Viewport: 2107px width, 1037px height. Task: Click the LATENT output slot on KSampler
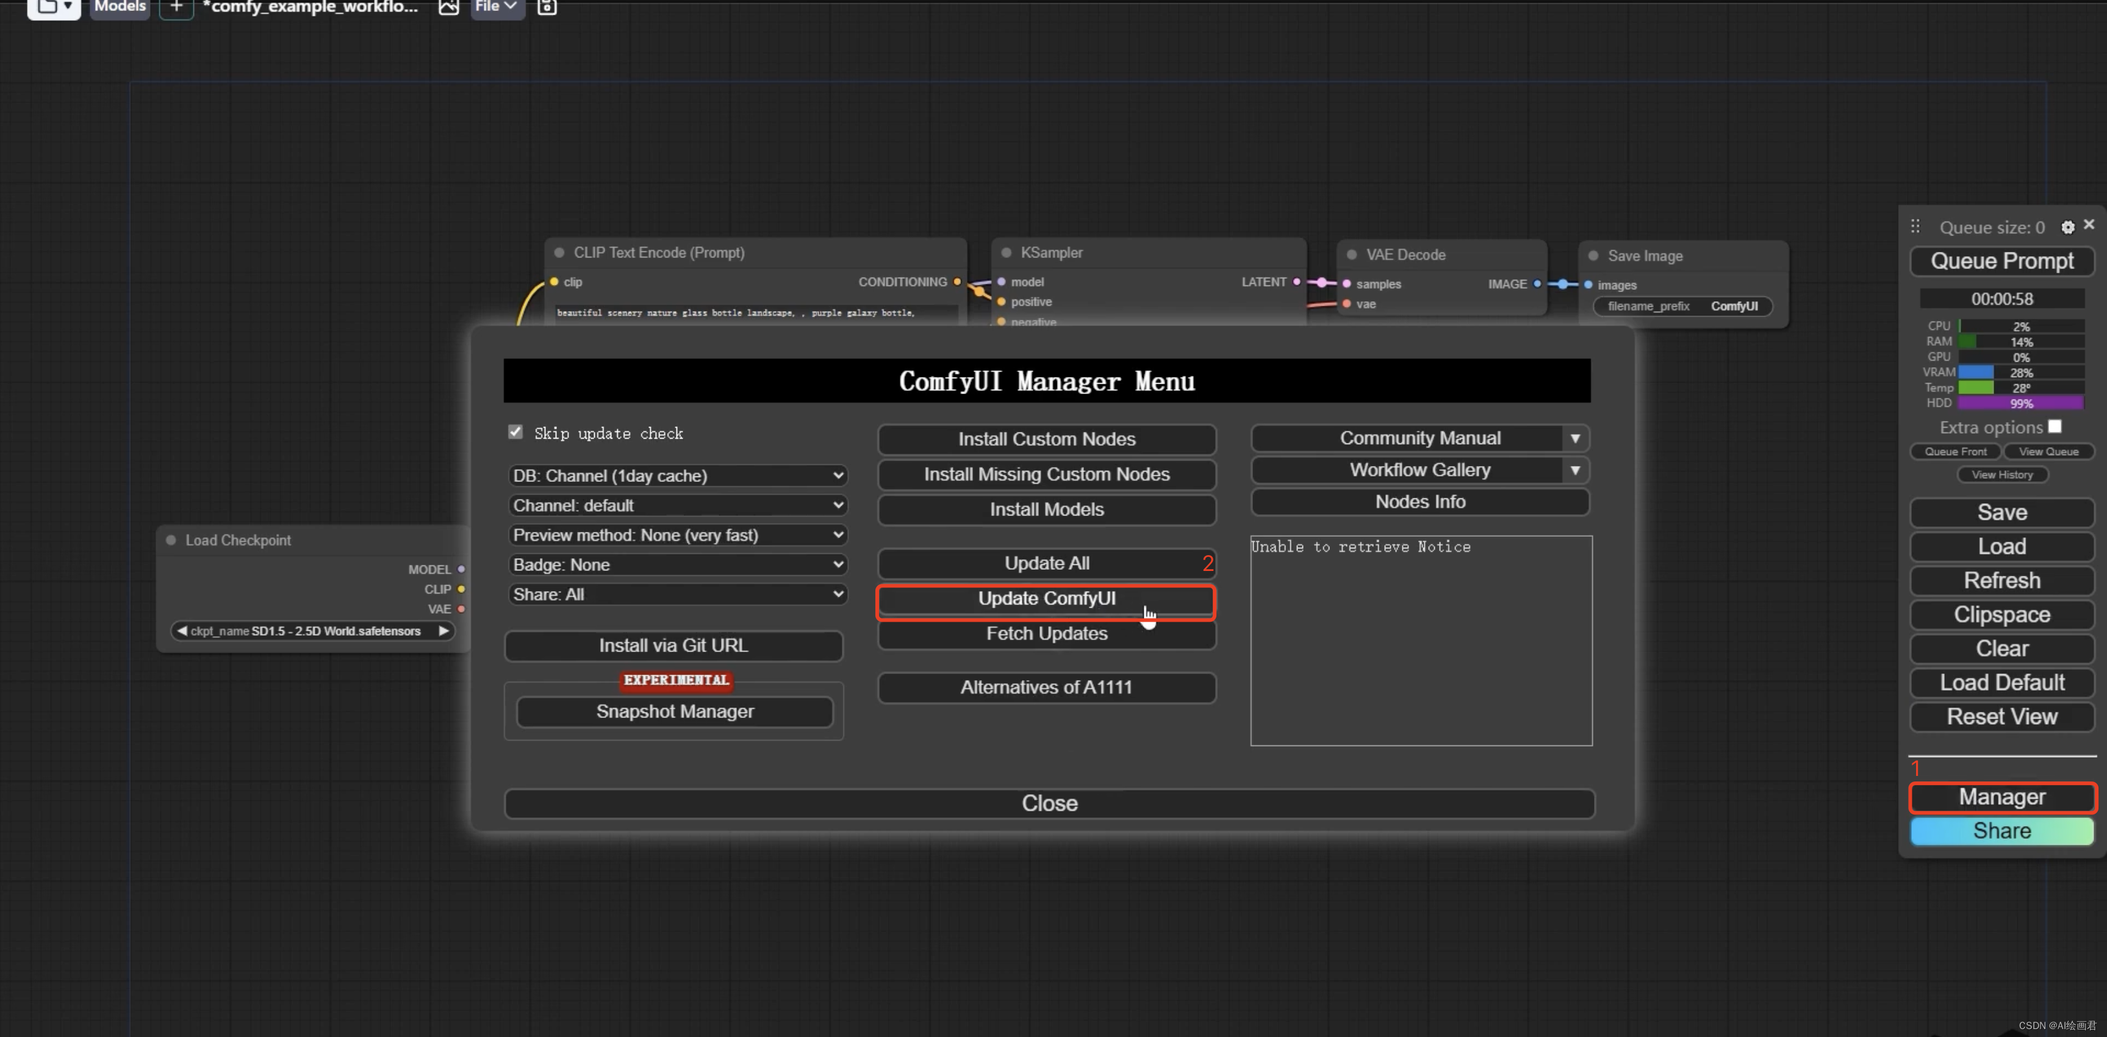(x=1296, y=281)
